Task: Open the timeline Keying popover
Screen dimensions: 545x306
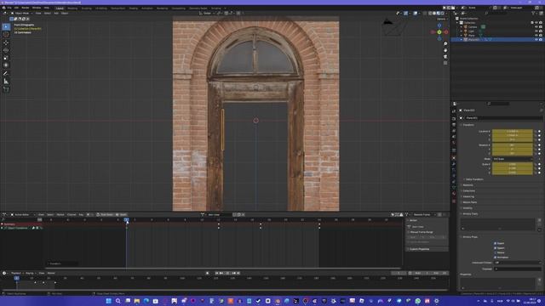Action: coord(30,273)
